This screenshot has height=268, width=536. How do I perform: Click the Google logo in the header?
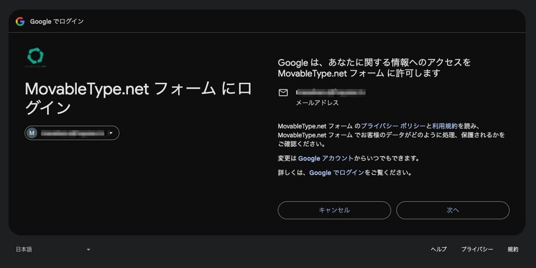(20, 21)
